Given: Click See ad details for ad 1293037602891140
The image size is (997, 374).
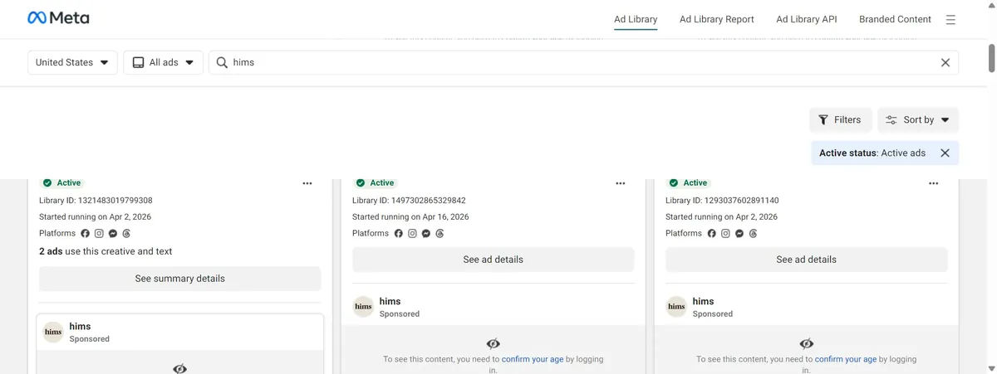Looking at the screenshot, I should click(x=806, y=260).
